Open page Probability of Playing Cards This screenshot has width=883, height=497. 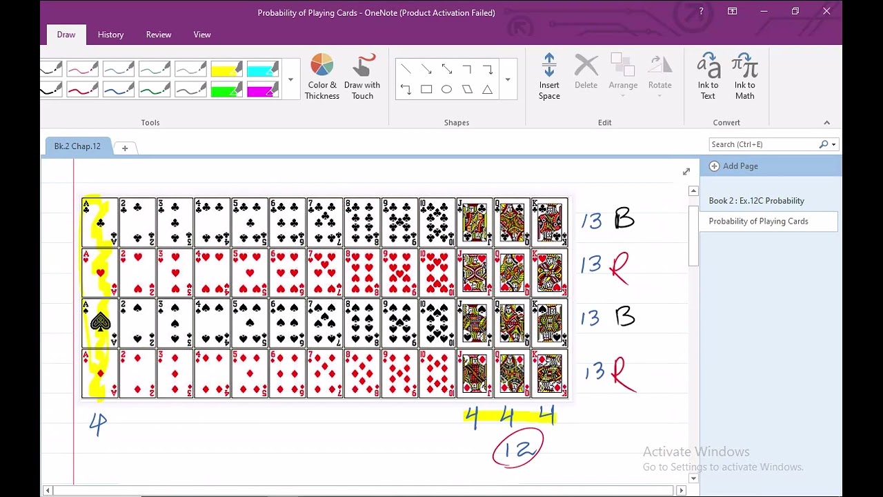click(769, 222)
